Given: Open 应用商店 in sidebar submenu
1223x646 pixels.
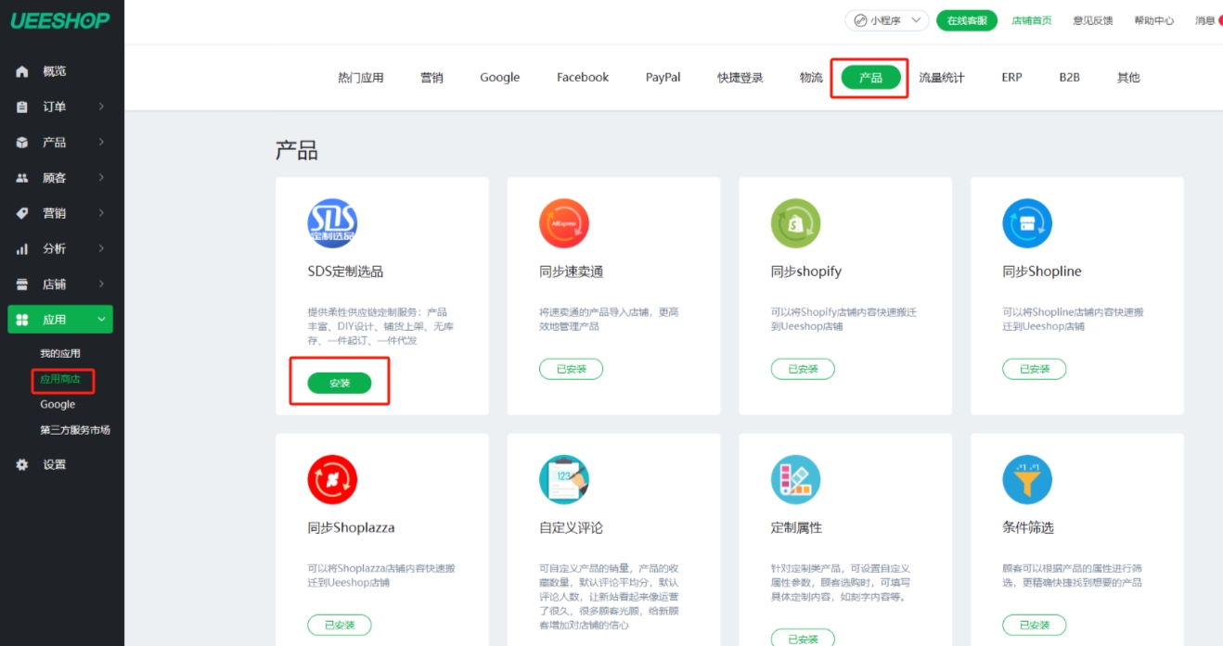Looking at the screenshot, I should click(60, 379).
